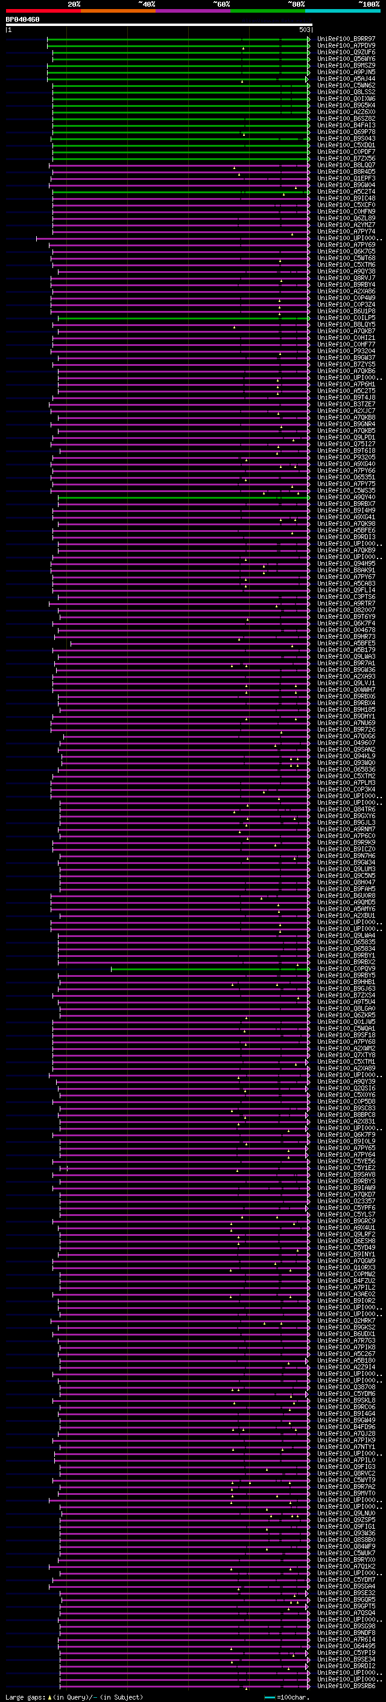Select the UniRef100_Q8RVJ7 entry

(346, 278)
